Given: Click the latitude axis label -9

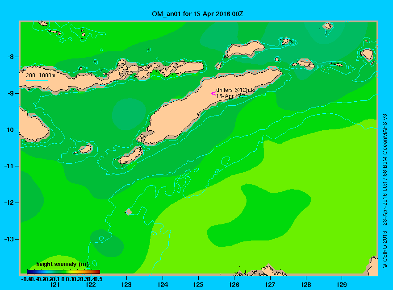Looking at the screenshot, I should [11, 93].
